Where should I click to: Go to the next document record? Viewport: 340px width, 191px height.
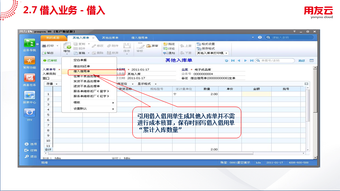(246, 61)
